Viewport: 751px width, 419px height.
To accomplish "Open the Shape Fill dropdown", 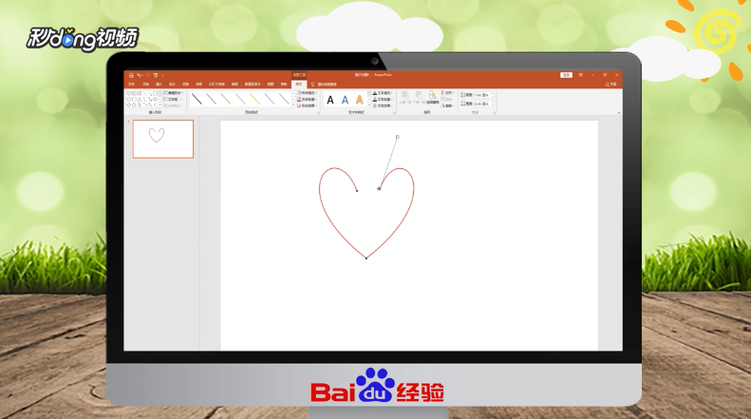I will pyautogui.click(x=307, y=92).
